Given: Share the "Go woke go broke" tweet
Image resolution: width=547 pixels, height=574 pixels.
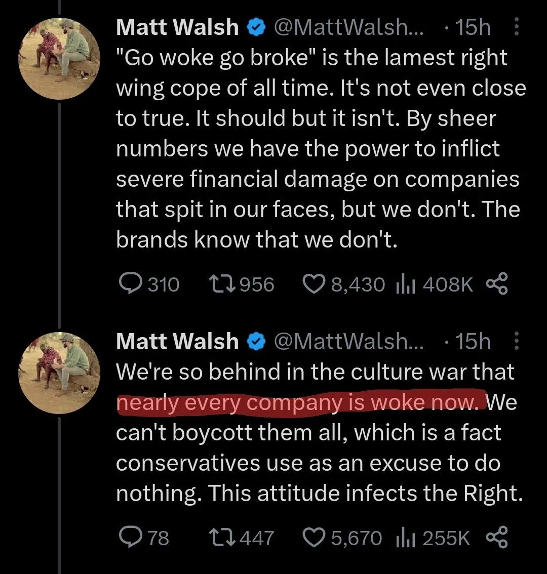Looking at the screenshot, I should (496, 284).
